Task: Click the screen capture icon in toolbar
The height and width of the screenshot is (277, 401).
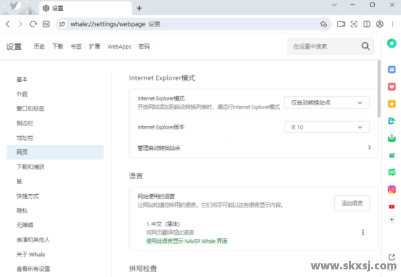Action: 354,24
